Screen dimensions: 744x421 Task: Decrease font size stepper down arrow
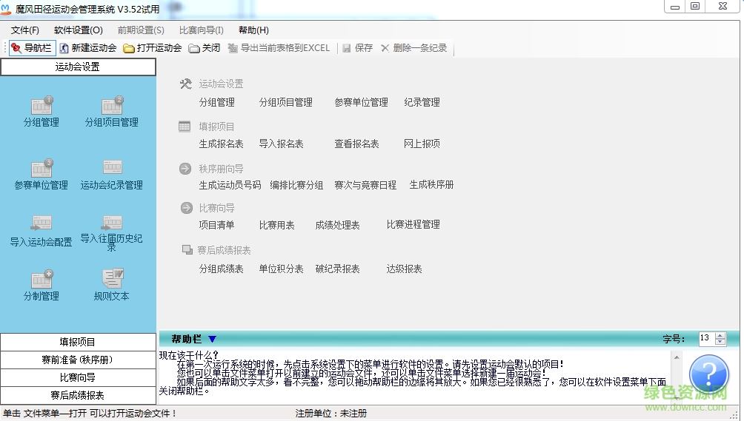(720, 342)
